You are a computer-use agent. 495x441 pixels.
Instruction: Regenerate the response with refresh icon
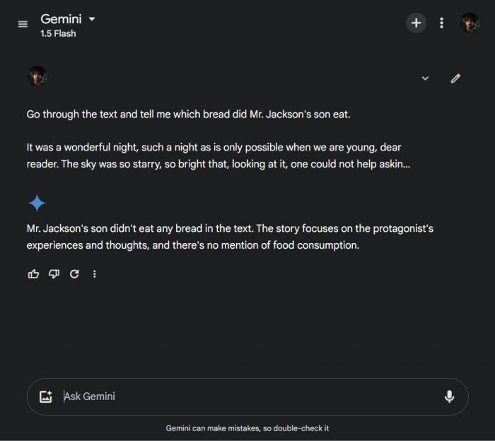point(74,274)
